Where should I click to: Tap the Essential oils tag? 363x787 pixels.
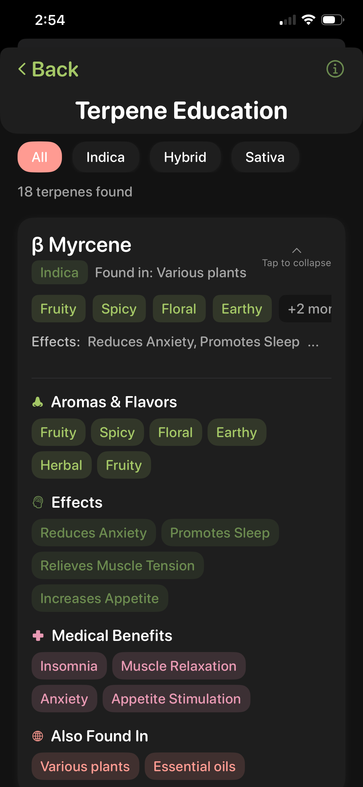194,766
